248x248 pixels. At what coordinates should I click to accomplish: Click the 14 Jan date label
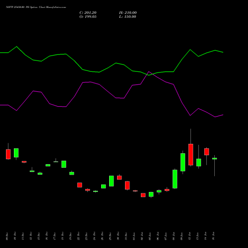205,236
